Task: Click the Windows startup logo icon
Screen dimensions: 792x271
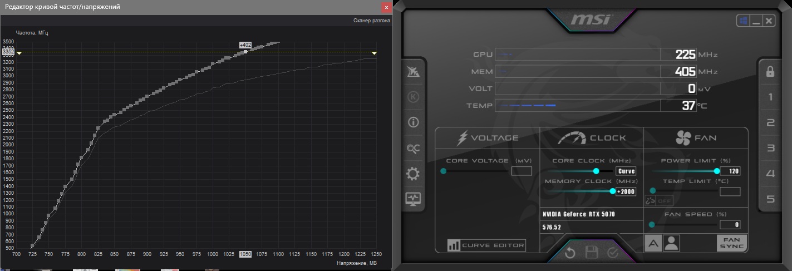Action: click(743, 21)
